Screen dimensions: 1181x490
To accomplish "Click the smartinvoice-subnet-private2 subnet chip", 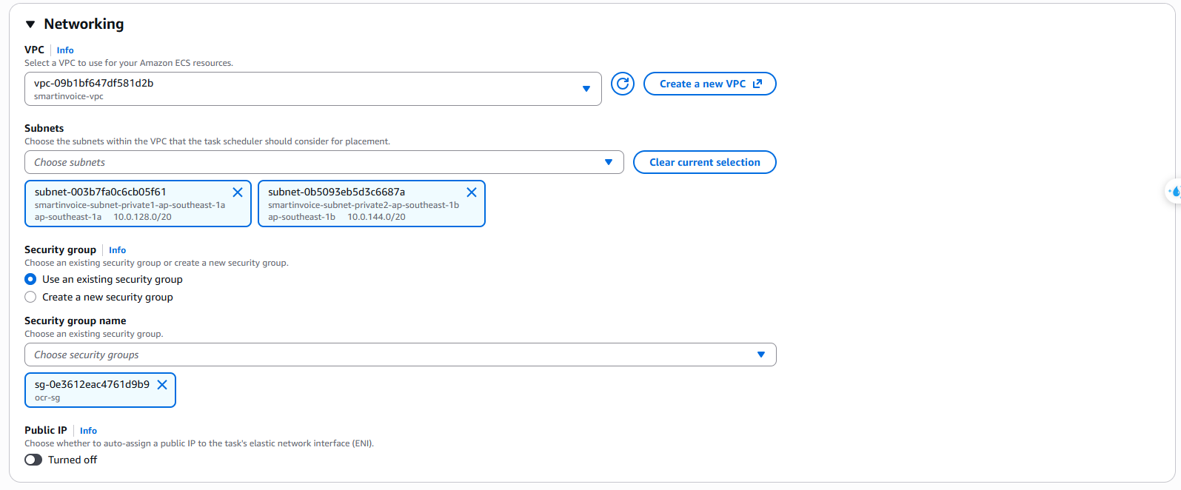I will 363,205.
